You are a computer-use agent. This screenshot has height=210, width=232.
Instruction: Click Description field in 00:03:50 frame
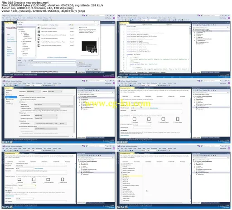pos(41,172)
